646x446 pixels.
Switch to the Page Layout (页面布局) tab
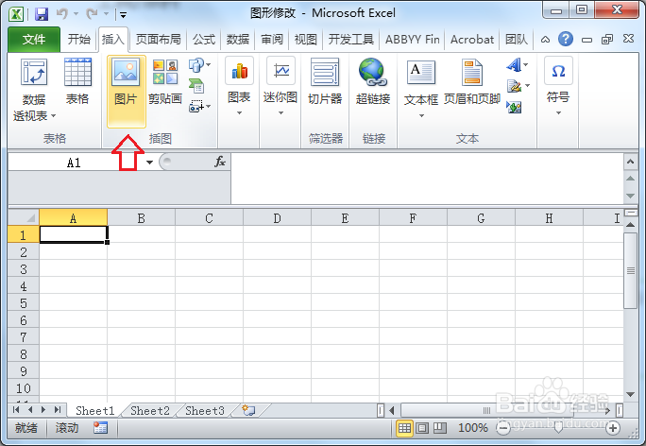(x=159, y=39)
